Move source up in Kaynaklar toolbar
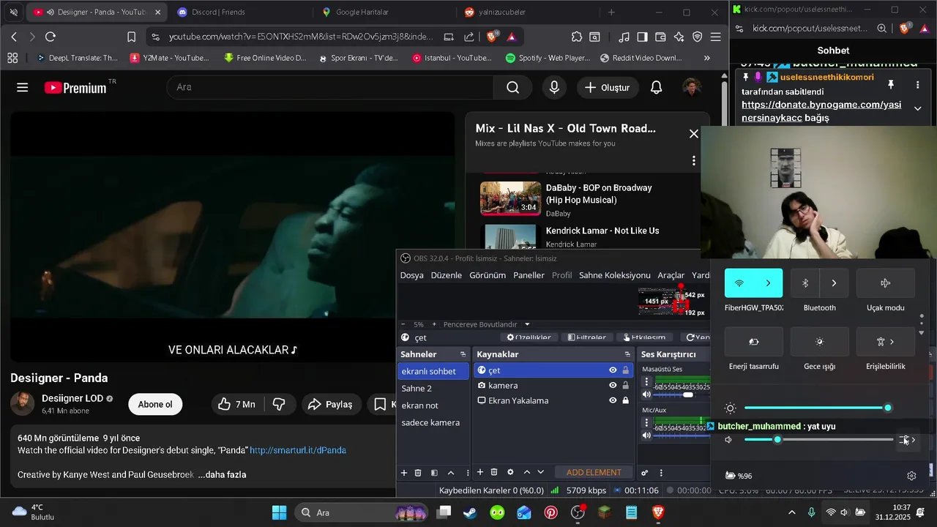 pyautogui.click(x=526, y=472)
